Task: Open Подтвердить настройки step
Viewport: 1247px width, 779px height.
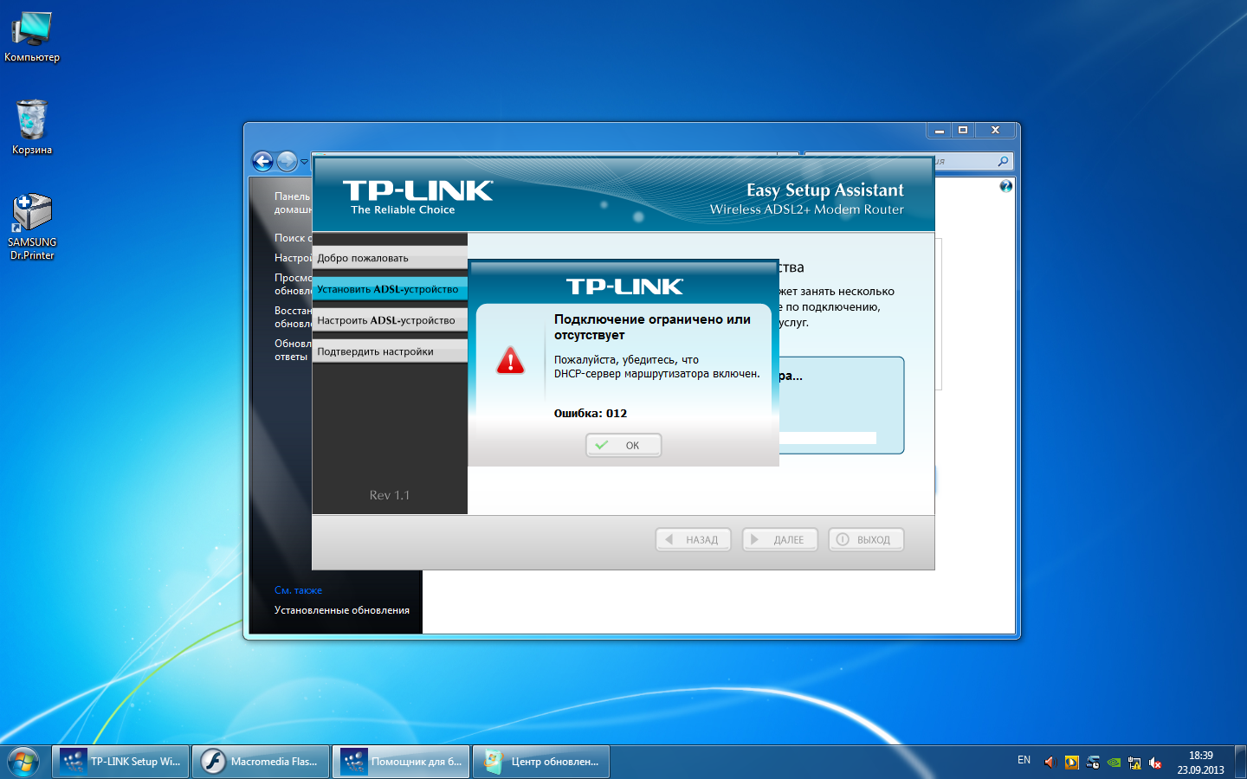Action: click(389, 351)
